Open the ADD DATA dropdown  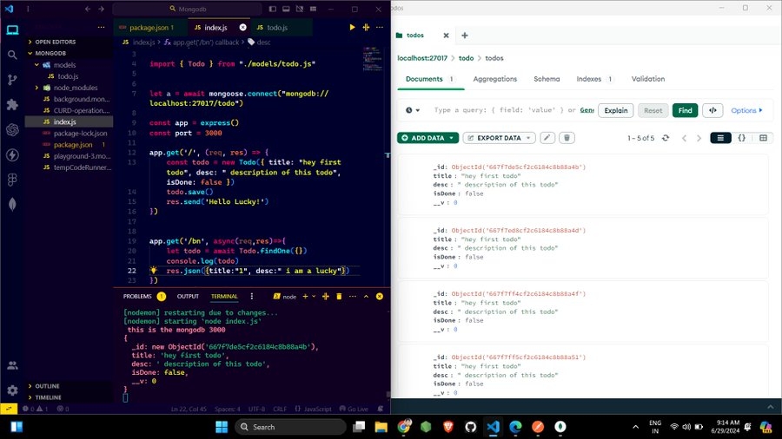tap(427, 138)
